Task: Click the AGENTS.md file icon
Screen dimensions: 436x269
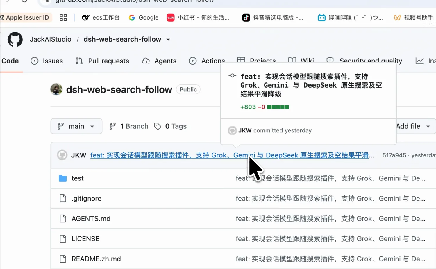Action: [x=63, y=218]
